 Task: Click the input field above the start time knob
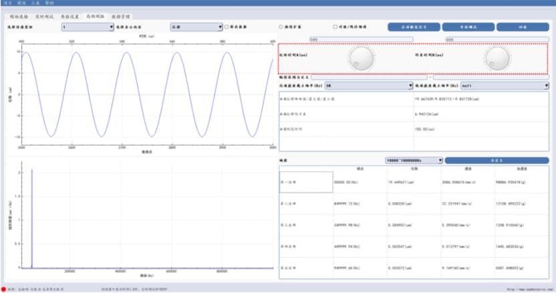click(361, 39)
